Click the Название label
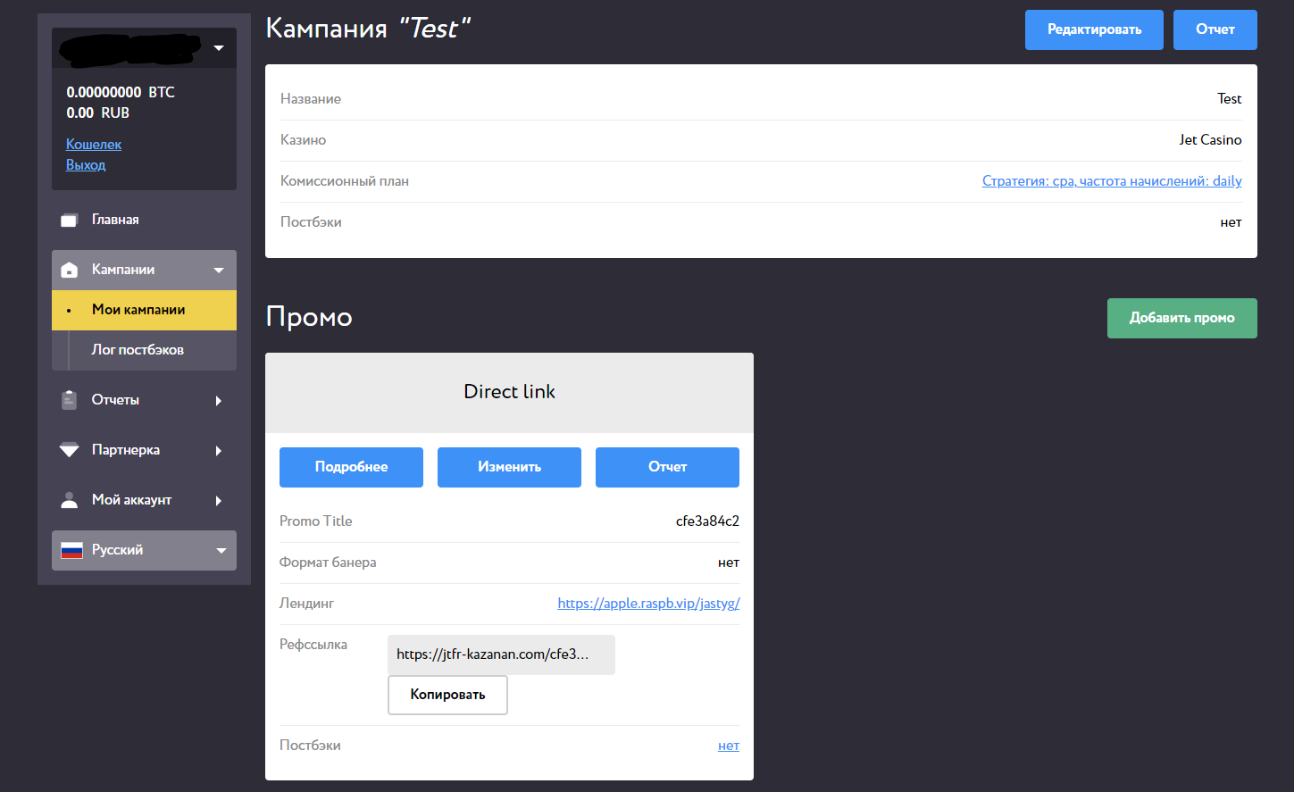 [311, 99]
